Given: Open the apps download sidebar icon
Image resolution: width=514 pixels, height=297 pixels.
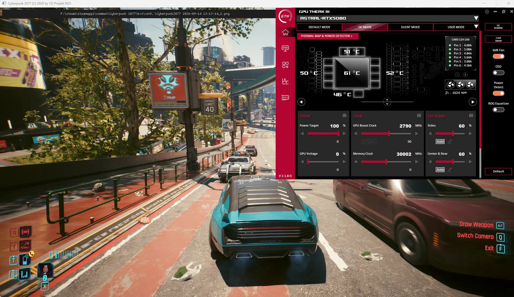Looking at the screenshot, I should click(285, 65).
